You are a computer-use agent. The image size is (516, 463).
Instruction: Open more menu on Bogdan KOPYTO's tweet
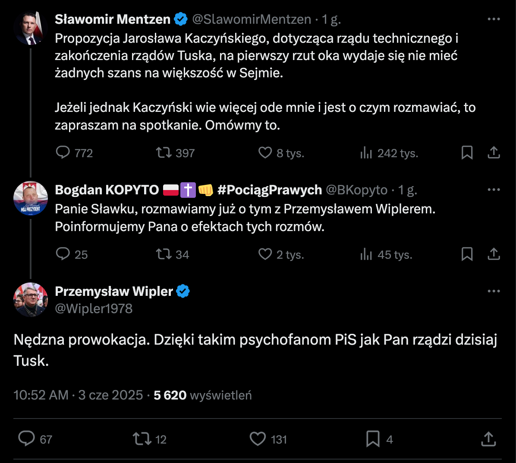[494, 190]
